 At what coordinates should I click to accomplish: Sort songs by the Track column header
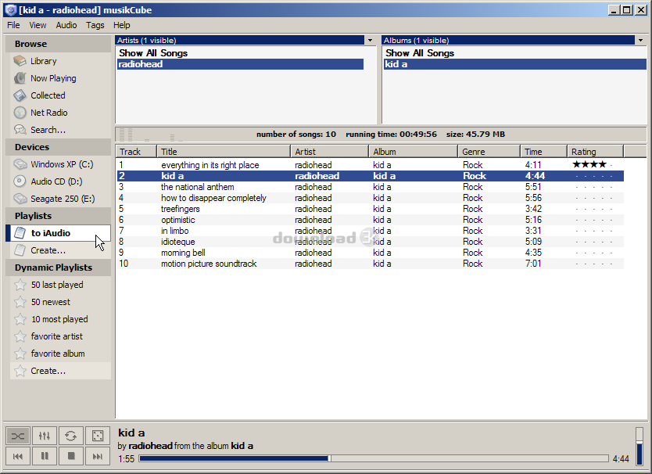(x=136, y=152)
